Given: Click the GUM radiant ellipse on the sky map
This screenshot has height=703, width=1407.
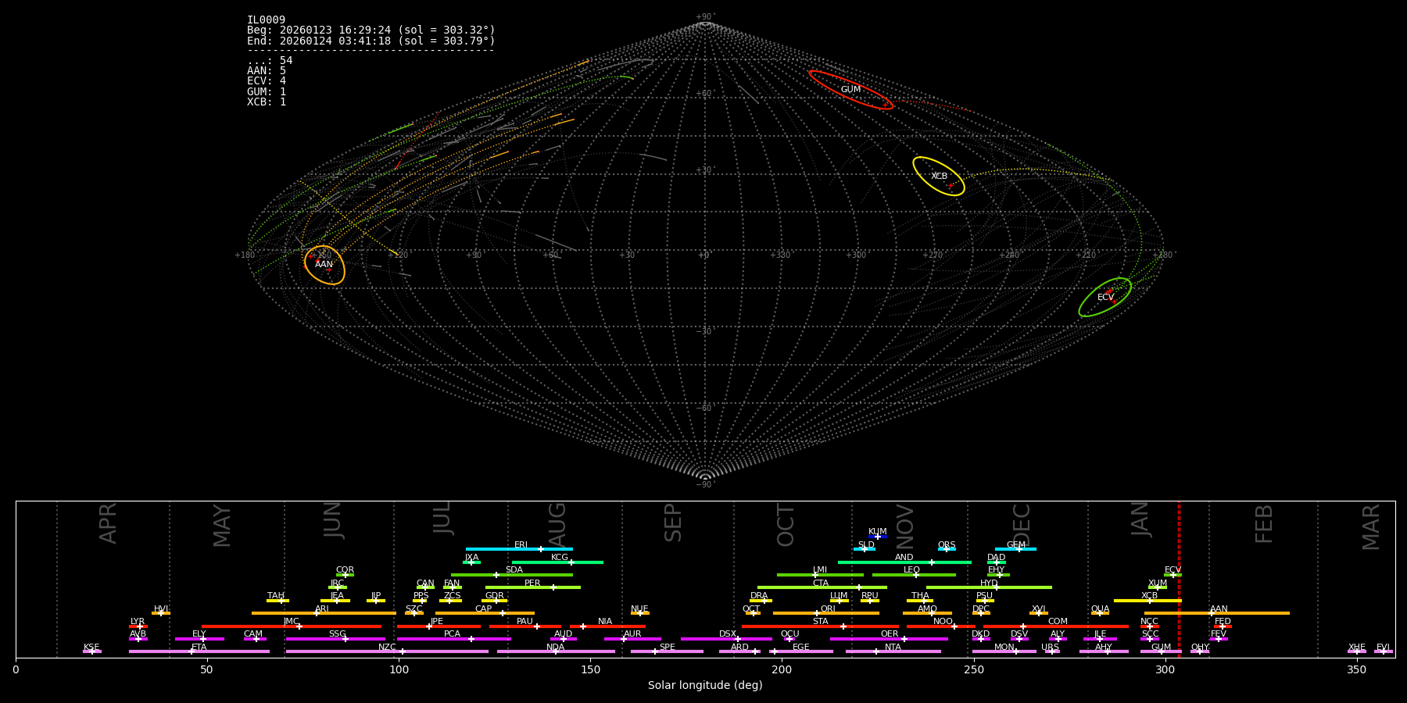Looking at the screenshot, I should tap(850, 90).
